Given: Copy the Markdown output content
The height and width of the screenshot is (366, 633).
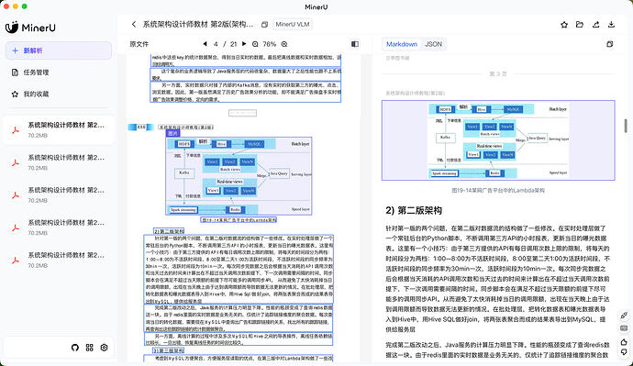Looking at the screenshot, I should coord(610,44).
